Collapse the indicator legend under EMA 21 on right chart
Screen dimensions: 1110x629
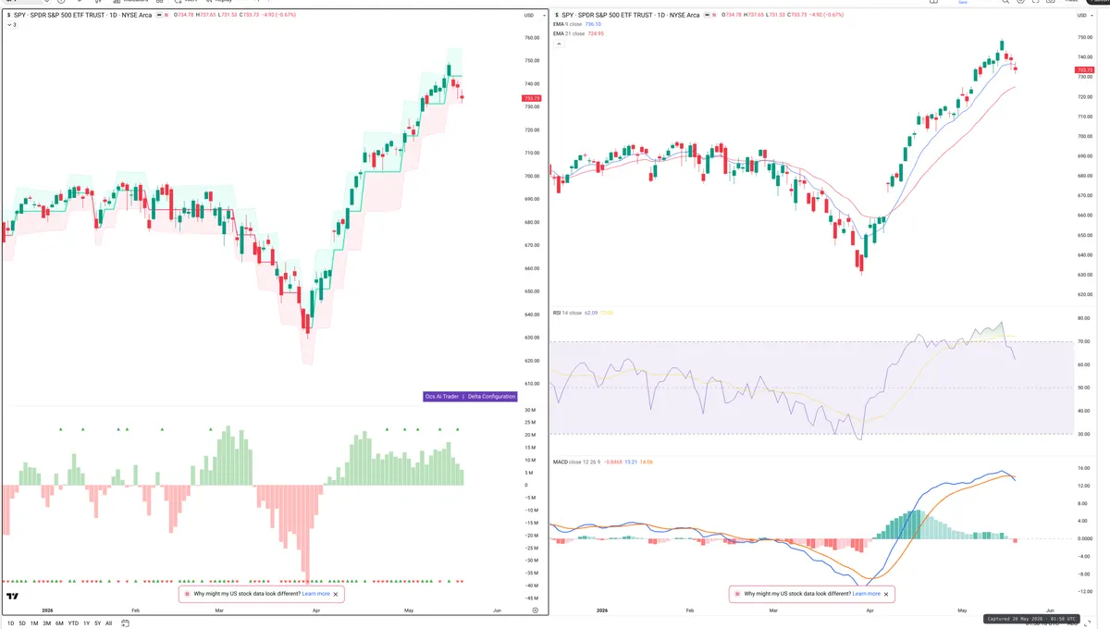point(558,43)
